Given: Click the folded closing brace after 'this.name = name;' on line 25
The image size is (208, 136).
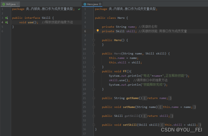Looking at the screenshot, I should [195, 107].
